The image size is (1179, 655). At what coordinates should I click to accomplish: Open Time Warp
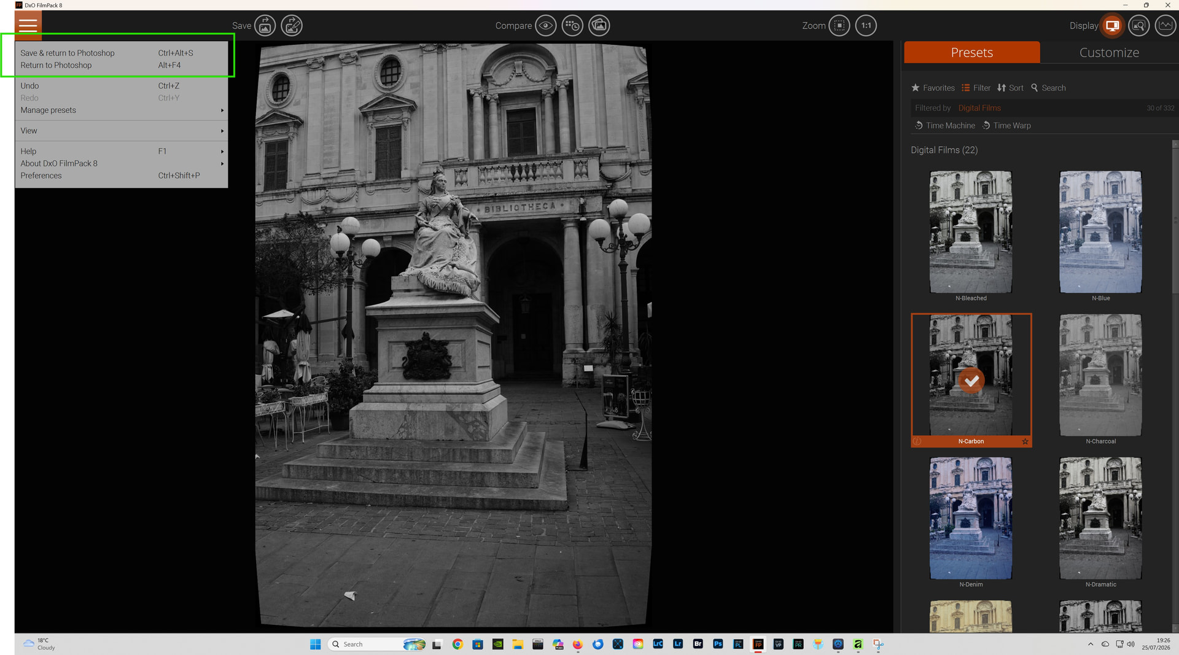point(1006,125)
